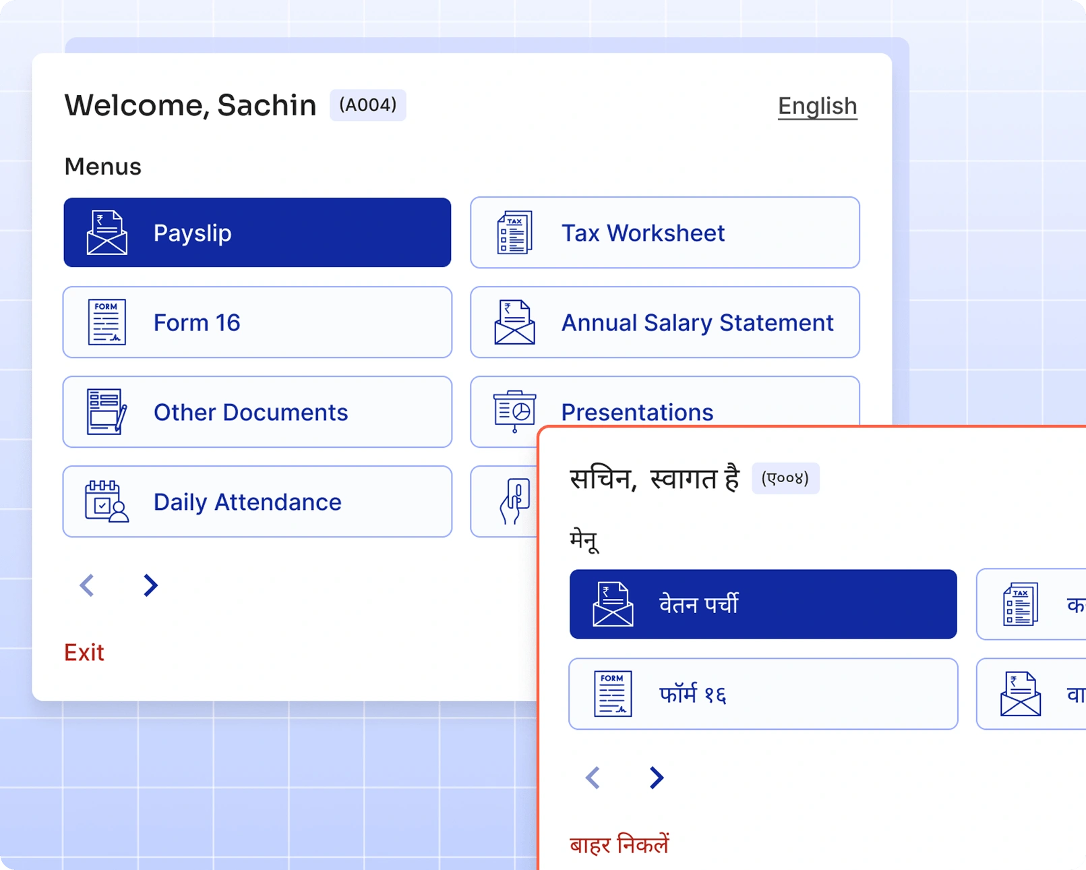This screenshot has width=1086, height=870.
Task: Select the Payslip envelope icon
Action: [x=107, y=233]
